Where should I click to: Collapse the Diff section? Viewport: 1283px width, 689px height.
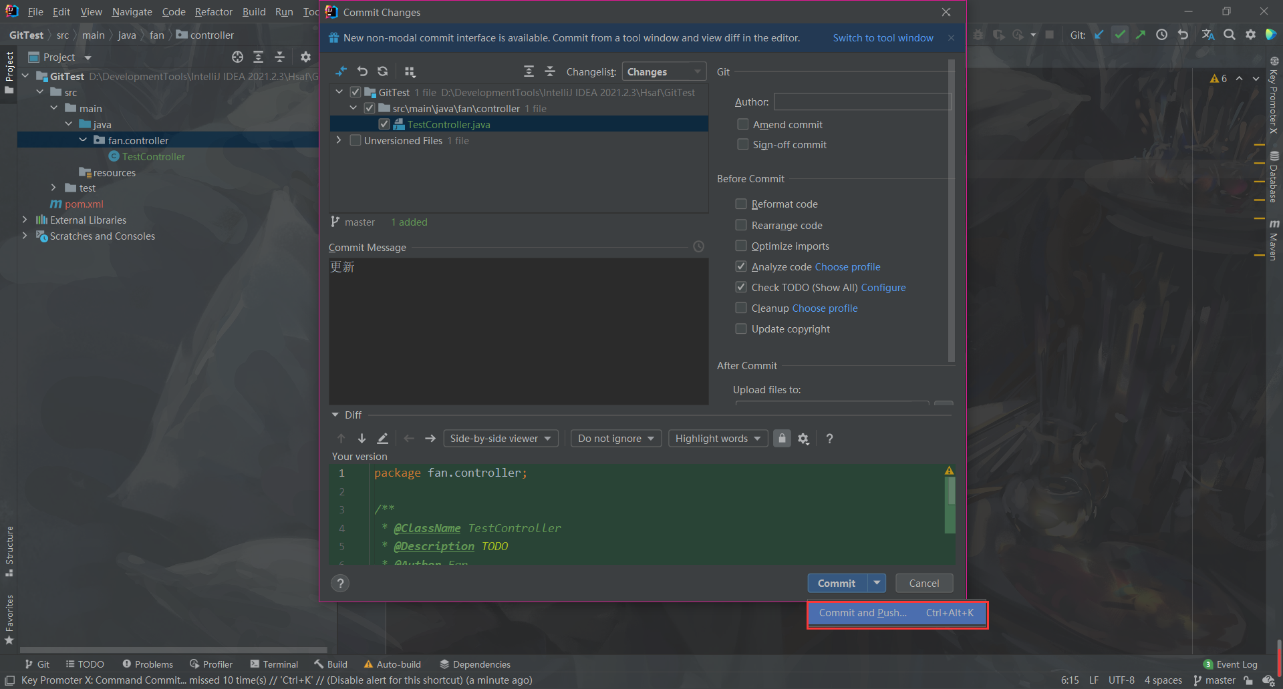[335, 415]
